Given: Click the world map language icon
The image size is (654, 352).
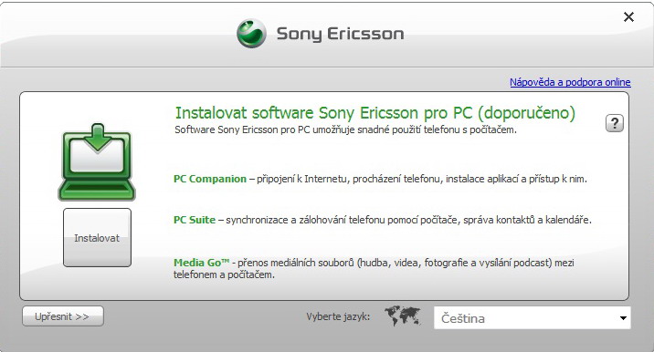Looking at the screenshot, I should click(x=402, y=316).
